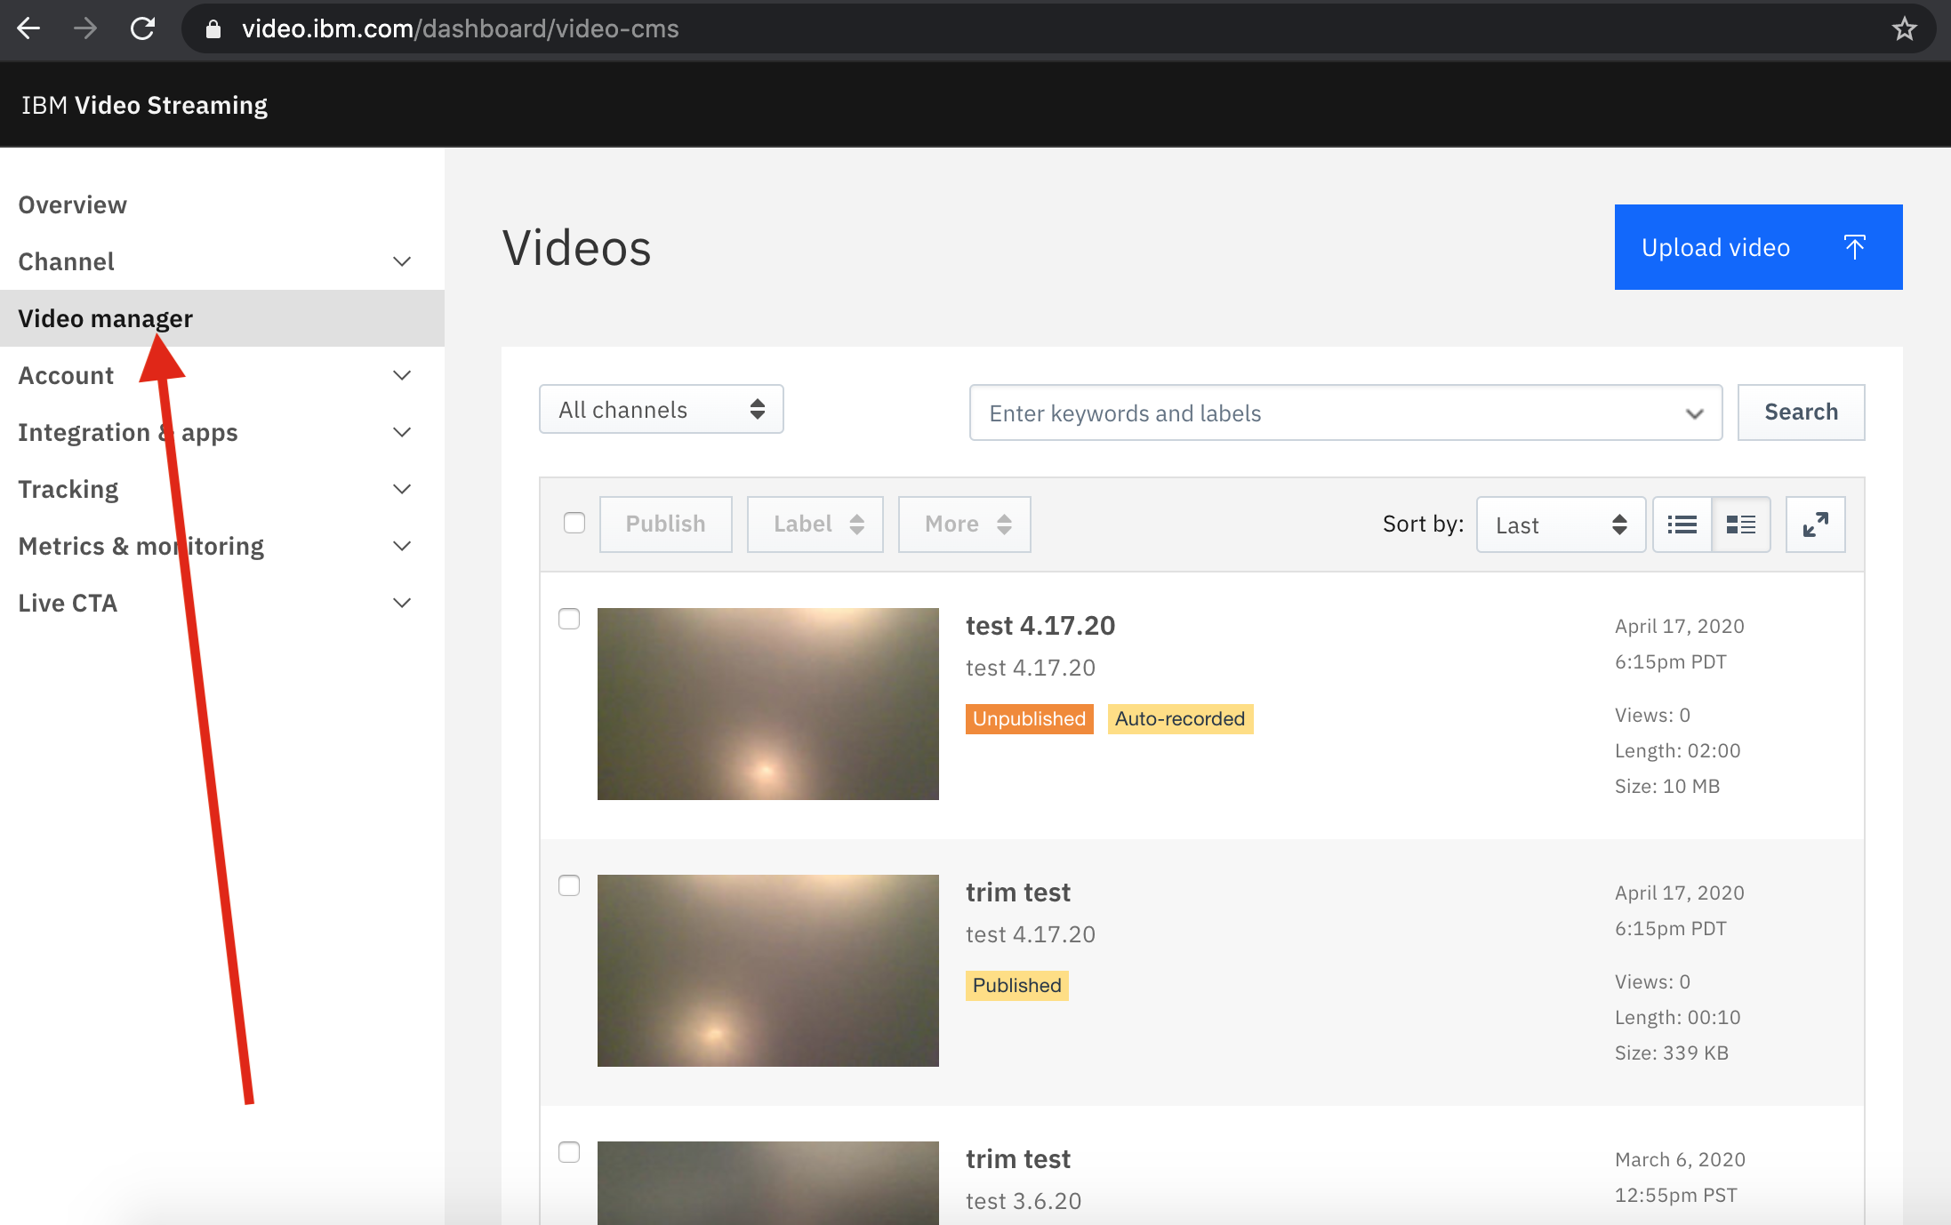
Task: Open the Sort by Last dropdown
Action: [x=1561, y=524]
